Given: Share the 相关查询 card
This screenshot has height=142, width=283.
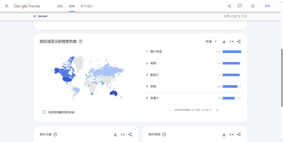Looking at the screenshot, I should [x=239, y=134].
